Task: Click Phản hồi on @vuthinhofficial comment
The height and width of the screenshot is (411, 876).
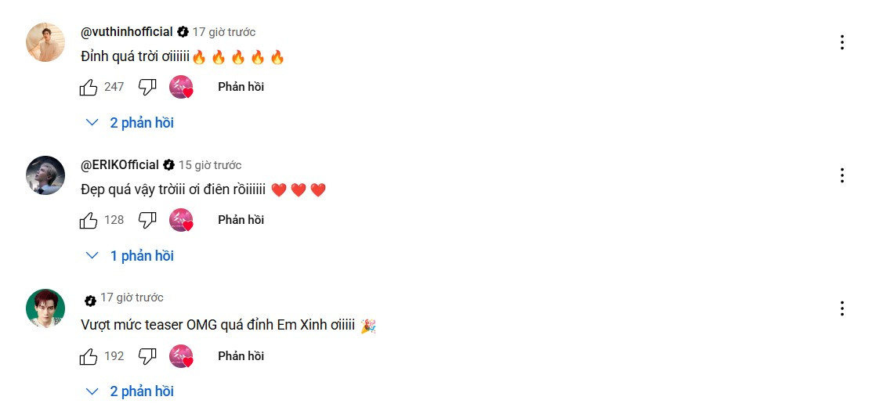Action: pos(241,87)
